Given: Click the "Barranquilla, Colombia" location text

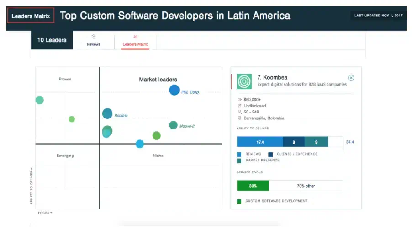Looking at the screenshot, I should tap(264, 118).
